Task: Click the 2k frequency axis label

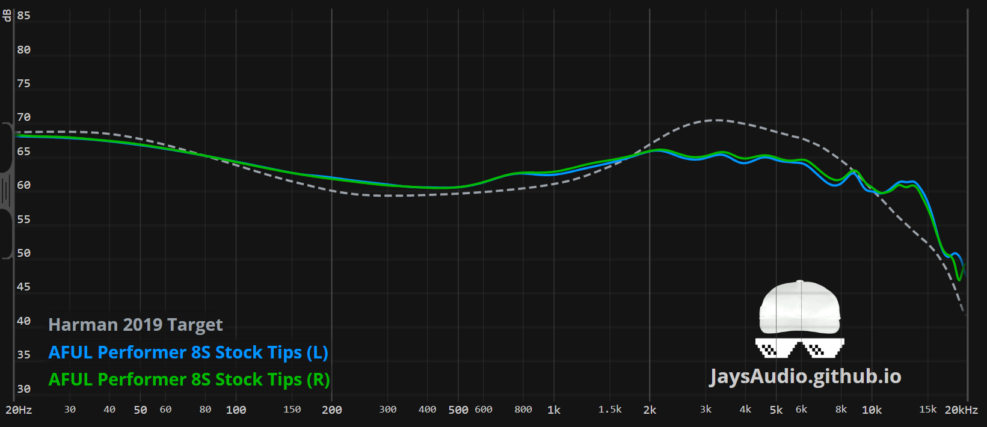Action: click(x=650, y=410)
